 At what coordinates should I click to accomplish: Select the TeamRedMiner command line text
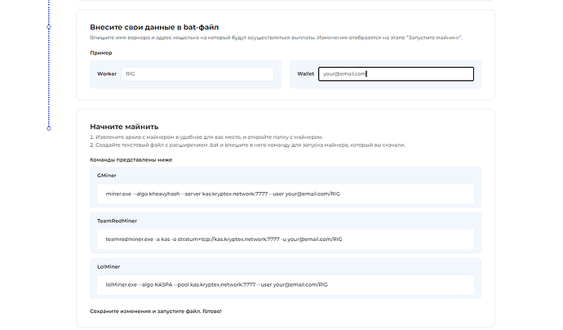pyautogui.click(x=224, y=239)
